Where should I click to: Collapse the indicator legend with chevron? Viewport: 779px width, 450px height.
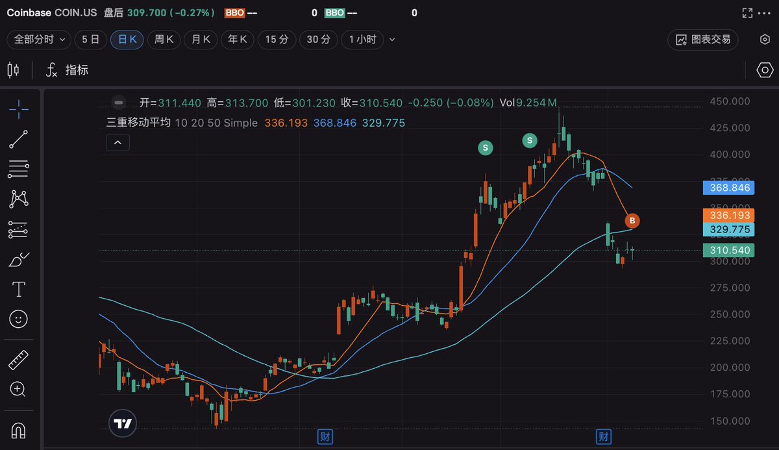[117, 143]
